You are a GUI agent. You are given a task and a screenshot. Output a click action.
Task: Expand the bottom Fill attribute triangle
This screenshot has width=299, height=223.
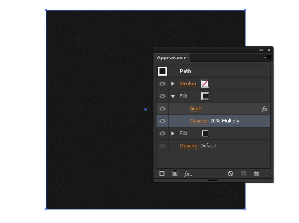(173, 133)
